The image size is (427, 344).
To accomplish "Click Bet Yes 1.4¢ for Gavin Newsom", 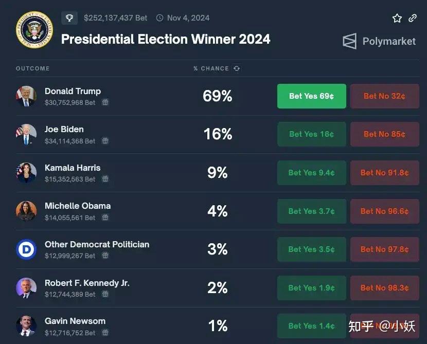I will (x=312, y=326).
